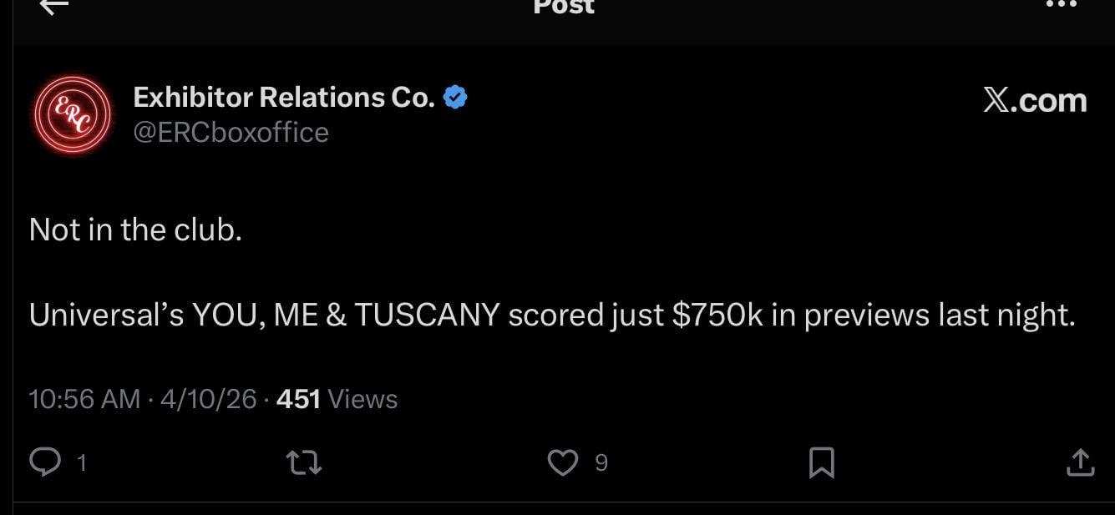This screenshot has width=1115, height=515.
Task: Repost this post with the arrows icon
Action: click(304, 462)
